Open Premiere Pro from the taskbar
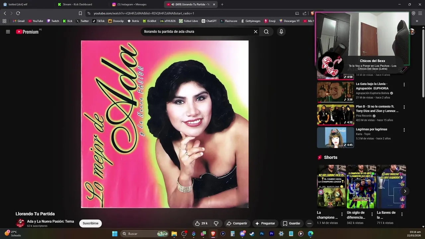 click(272, 234)
